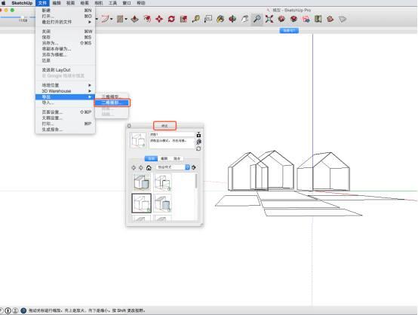The width and height of the screenshot is (418, 315).
Task: Select the Scale tool
Action: [183, 19]
